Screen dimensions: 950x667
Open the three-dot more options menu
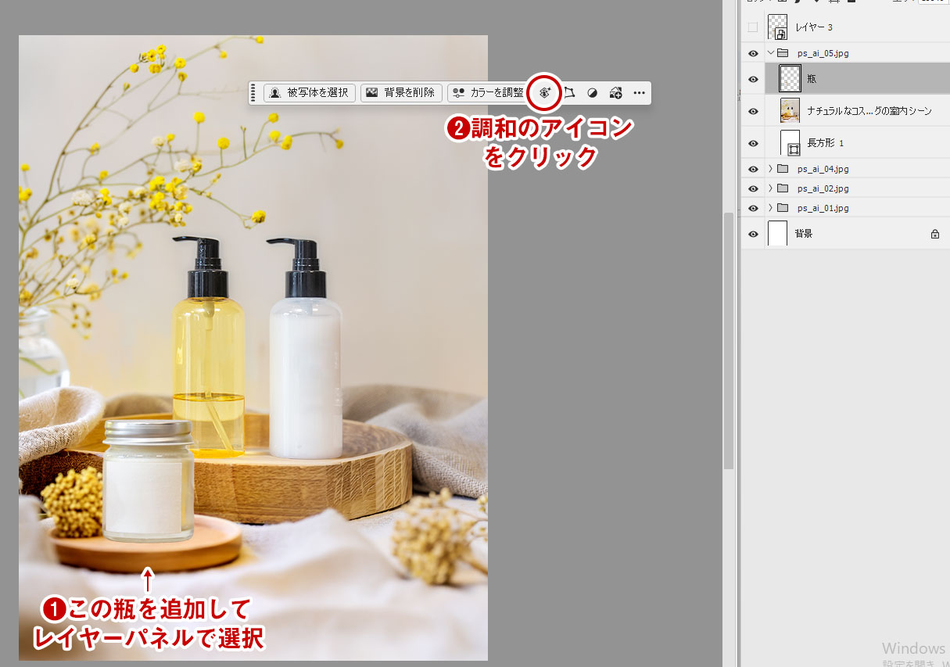(639, 92)
